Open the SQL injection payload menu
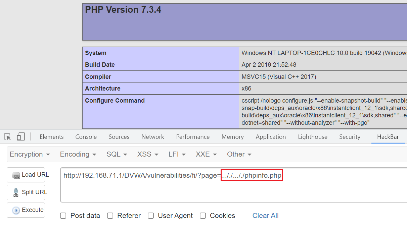Viewport: 407px width, 226px height. (x=116, y=154)
